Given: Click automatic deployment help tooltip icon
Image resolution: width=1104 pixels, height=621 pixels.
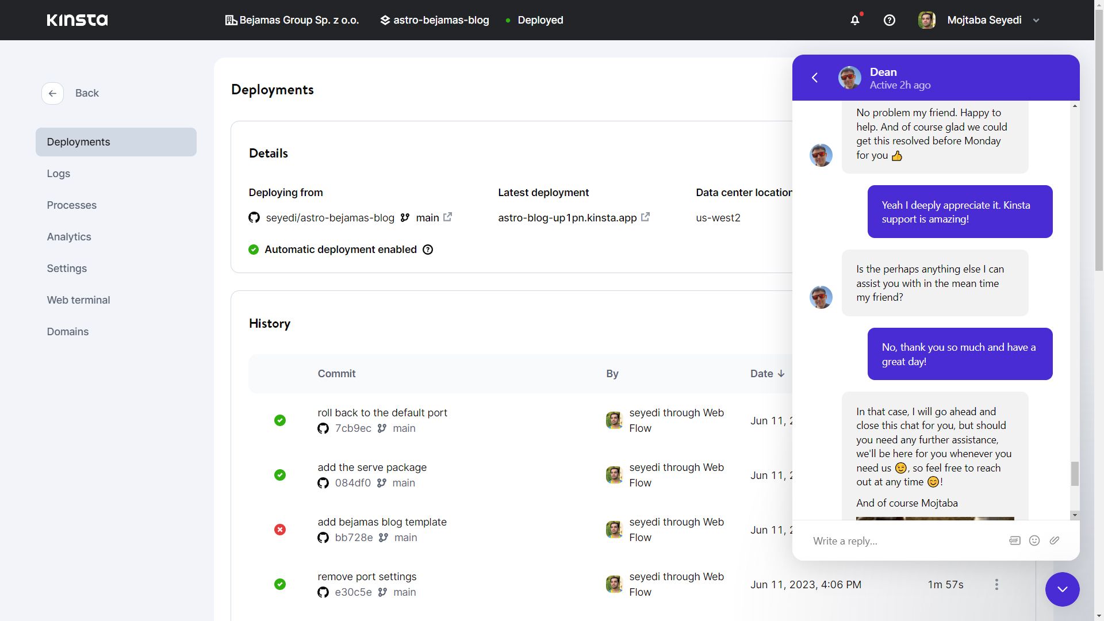Looking at the screenshot, I should [428, 250].
